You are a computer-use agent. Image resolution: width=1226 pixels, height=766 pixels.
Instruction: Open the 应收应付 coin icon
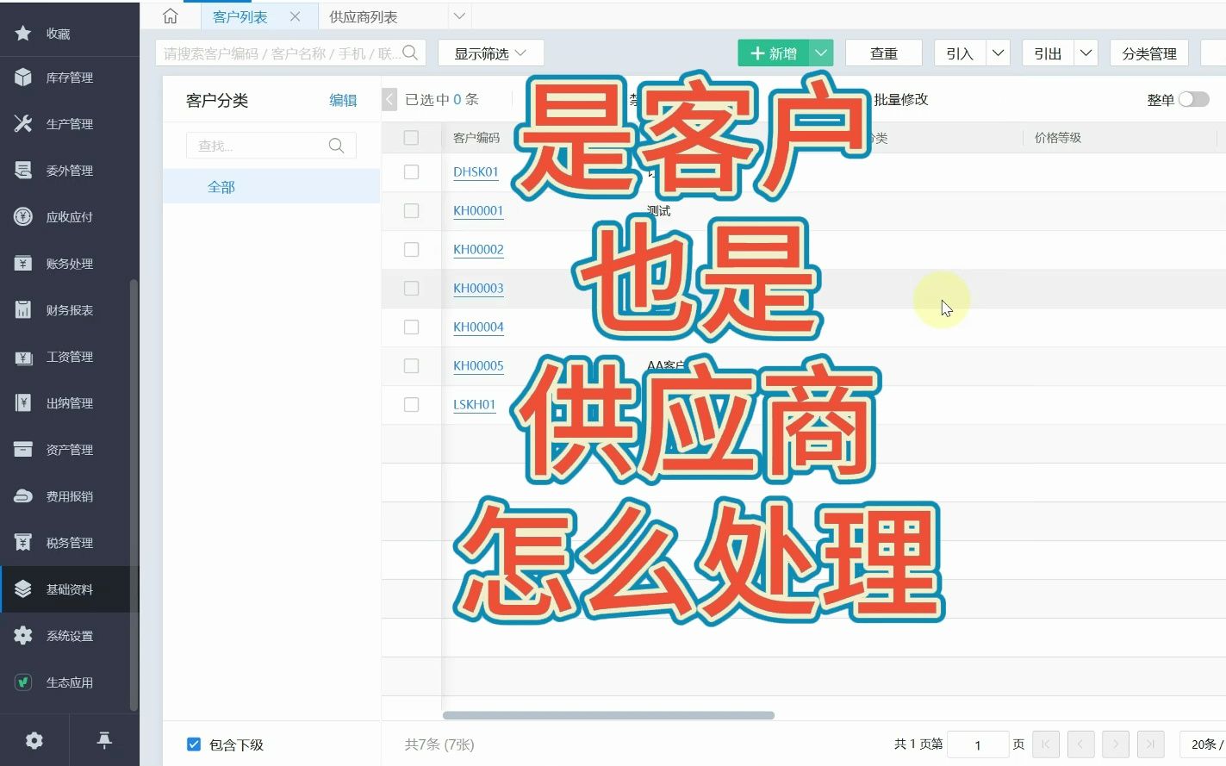click(23, 217)
